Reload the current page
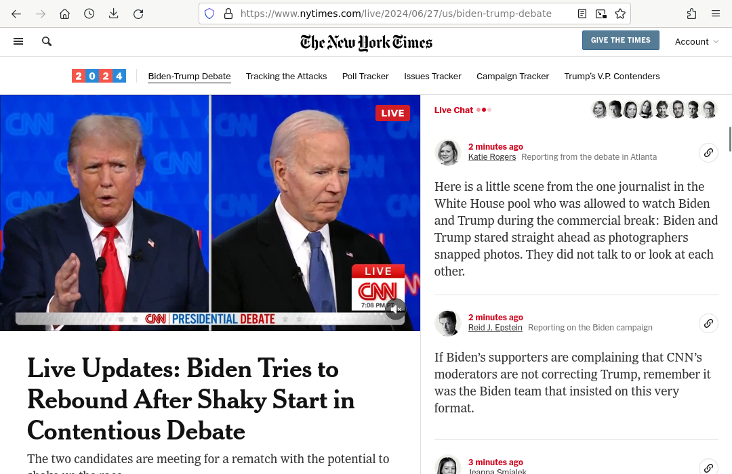This screenshot has height=474, width=732. coord(138,14)
